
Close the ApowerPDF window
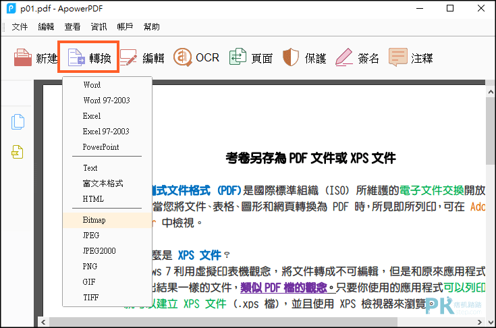[x=480, y=8]
